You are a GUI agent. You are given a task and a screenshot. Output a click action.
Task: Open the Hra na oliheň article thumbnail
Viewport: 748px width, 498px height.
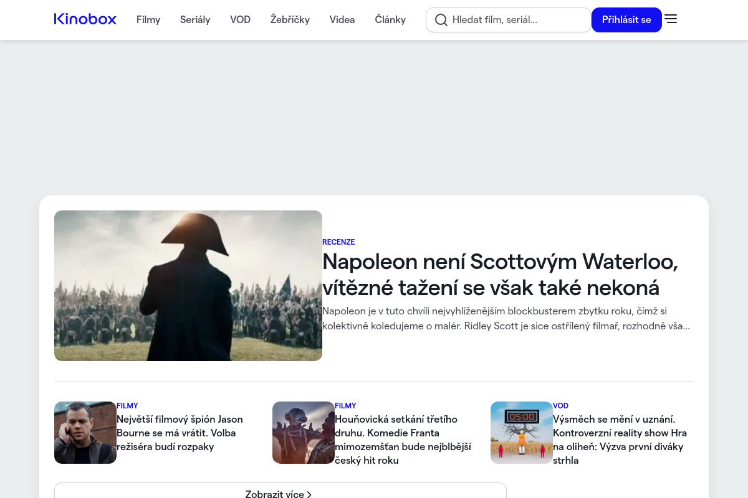coord(522,433)
